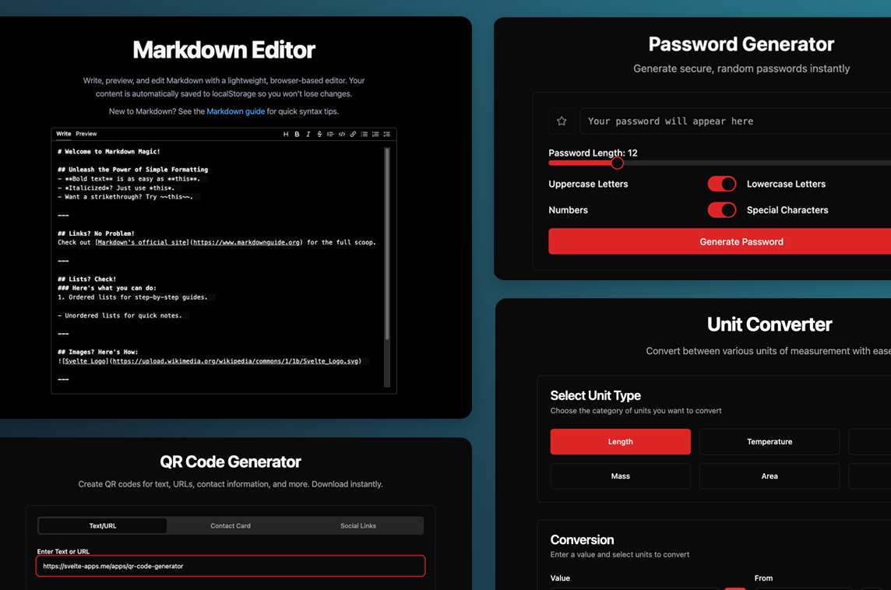Add an unordered bullet list
The height and width of the screenshot is (590, 891).
pyautogui.click(x=364, y=135)
